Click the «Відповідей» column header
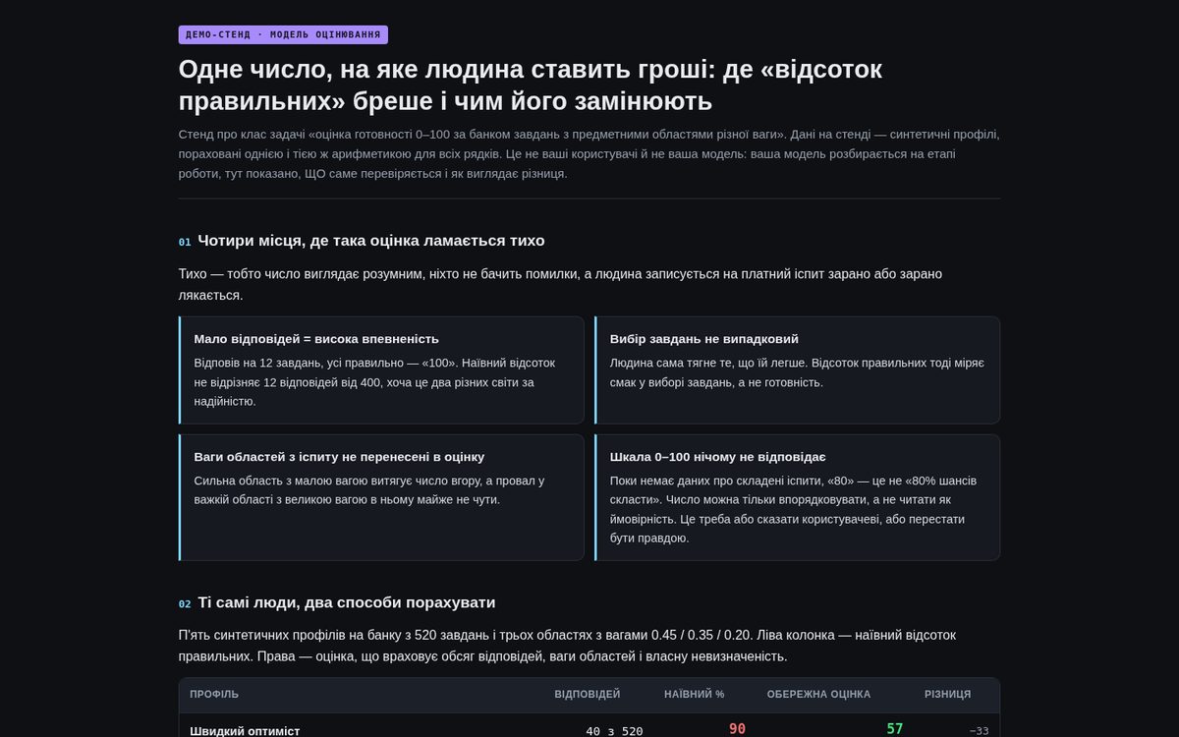 [588, 694]
